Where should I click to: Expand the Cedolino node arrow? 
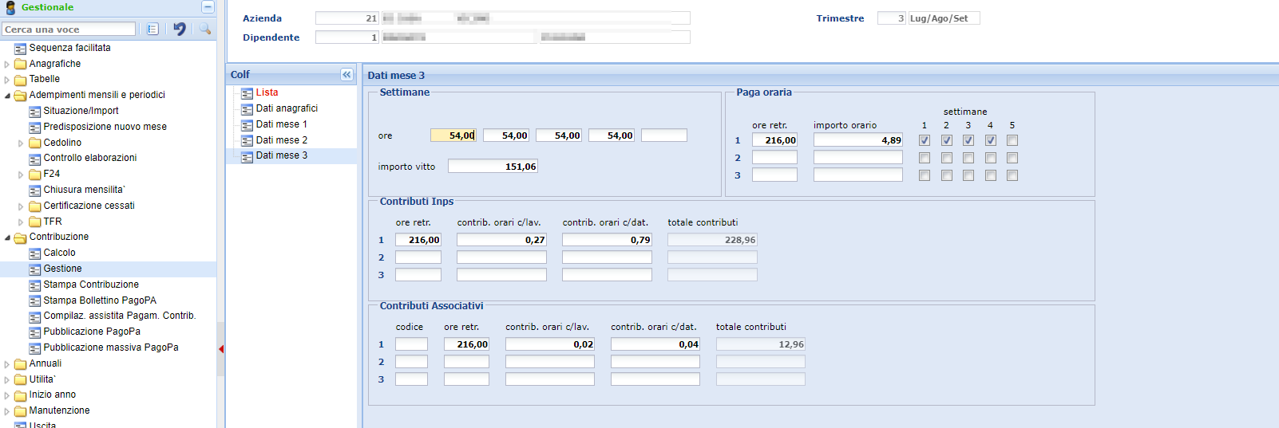click(22, 143)
